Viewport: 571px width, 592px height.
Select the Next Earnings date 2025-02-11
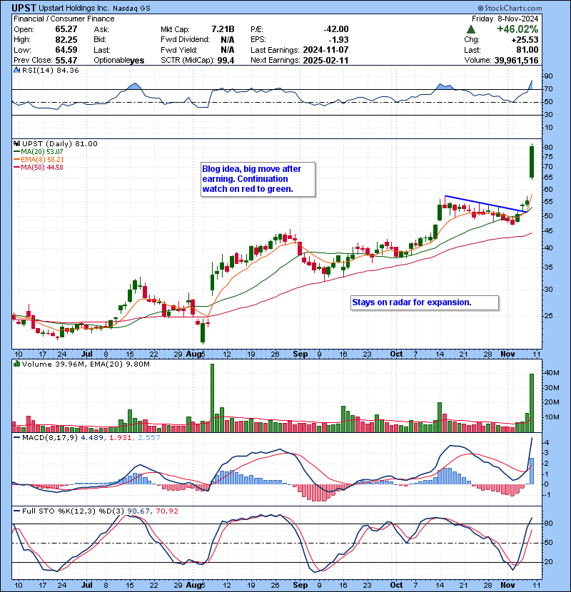click(325, 60)
